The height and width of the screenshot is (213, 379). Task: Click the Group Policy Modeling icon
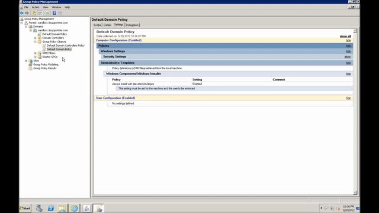(x=31, y=64)
